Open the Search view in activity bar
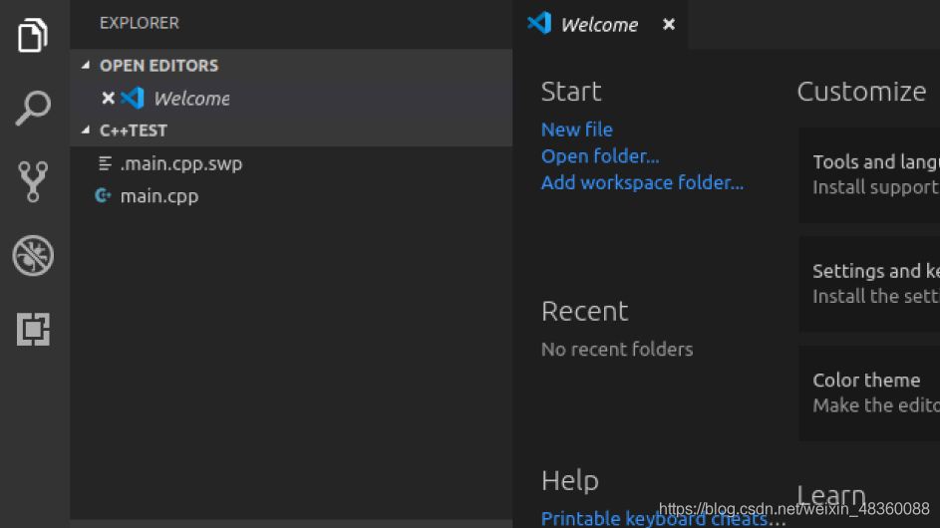 pyautogui.click(x=33, y=108)
